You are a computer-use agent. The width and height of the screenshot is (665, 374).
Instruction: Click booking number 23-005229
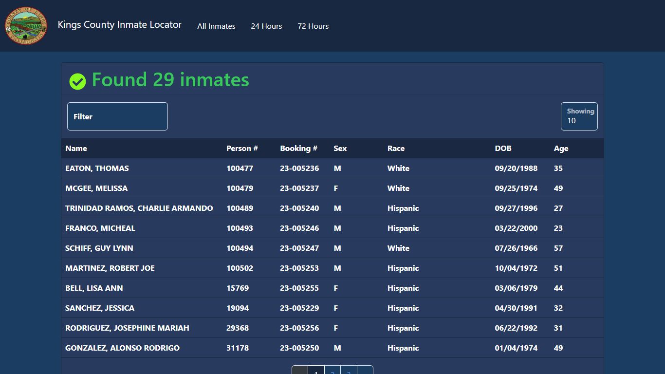[299, 308]
